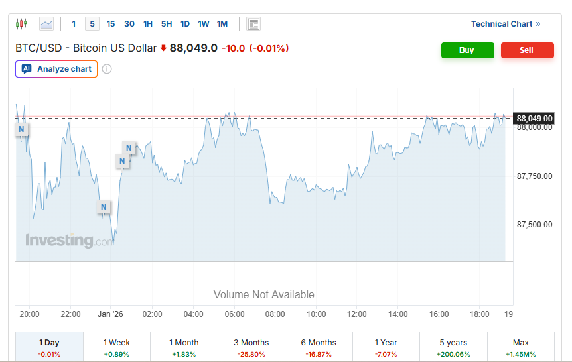Viewport: 572px width, 362px height.
Task: Set the interval to 1W
Action: [204, 24]
